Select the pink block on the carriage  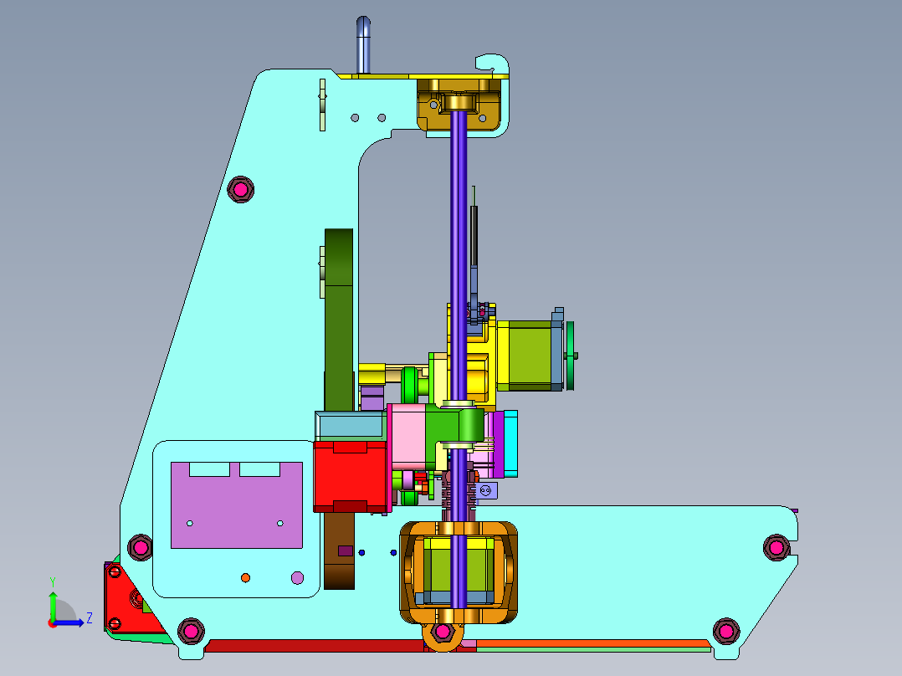tap(407, 436)
